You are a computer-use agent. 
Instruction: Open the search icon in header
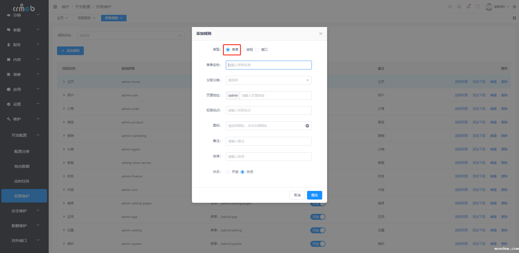pyautogui.click(x=459, y=7)
